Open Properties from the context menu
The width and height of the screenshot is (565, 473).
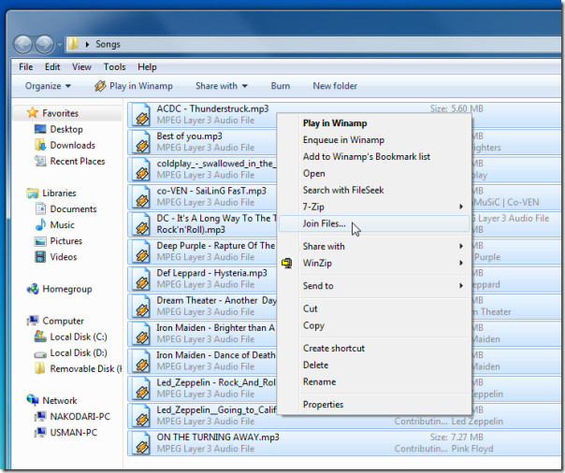tap(373, 405)
